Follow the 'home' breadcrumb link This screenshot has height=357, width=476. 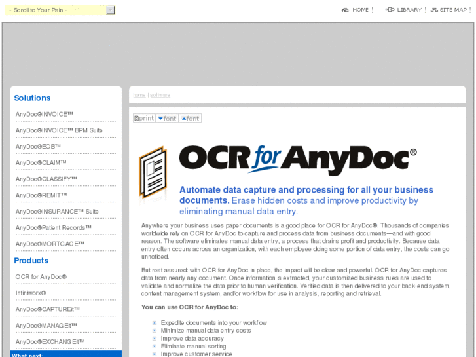point(139,95)
